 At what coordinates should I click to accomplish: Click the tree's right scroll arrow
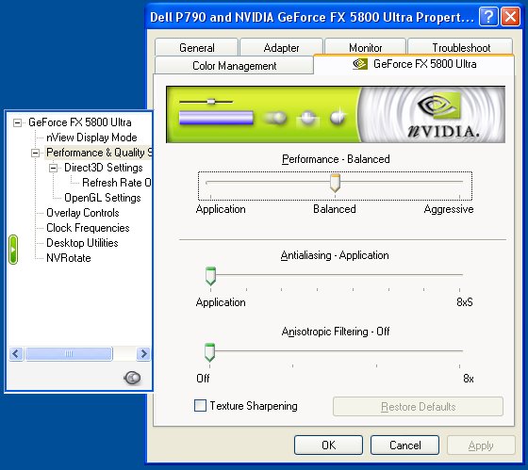click(x=143, y=353)
